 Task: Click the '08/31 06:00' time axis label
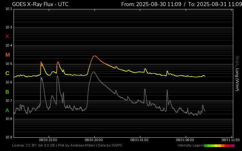point(185,140)
